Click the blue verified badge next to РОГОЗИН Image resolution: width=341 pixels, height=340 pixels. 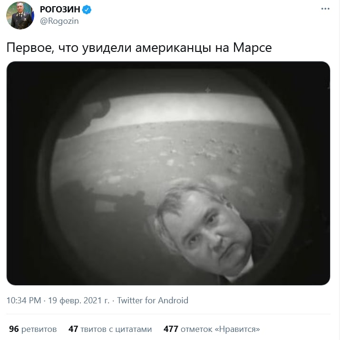pos(87,10)
